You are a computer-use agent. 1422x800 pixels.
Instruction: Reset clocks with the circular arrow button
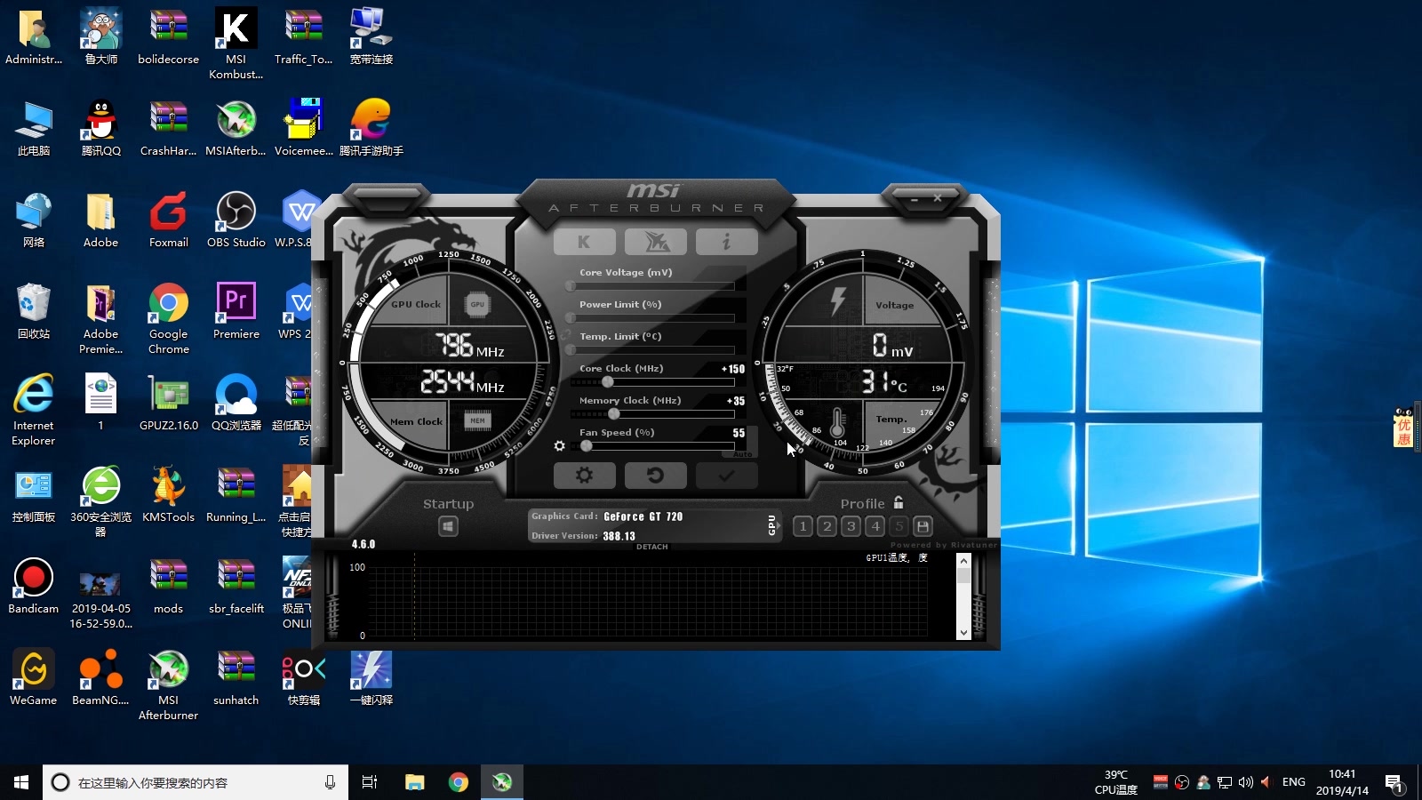click(655, 476)
